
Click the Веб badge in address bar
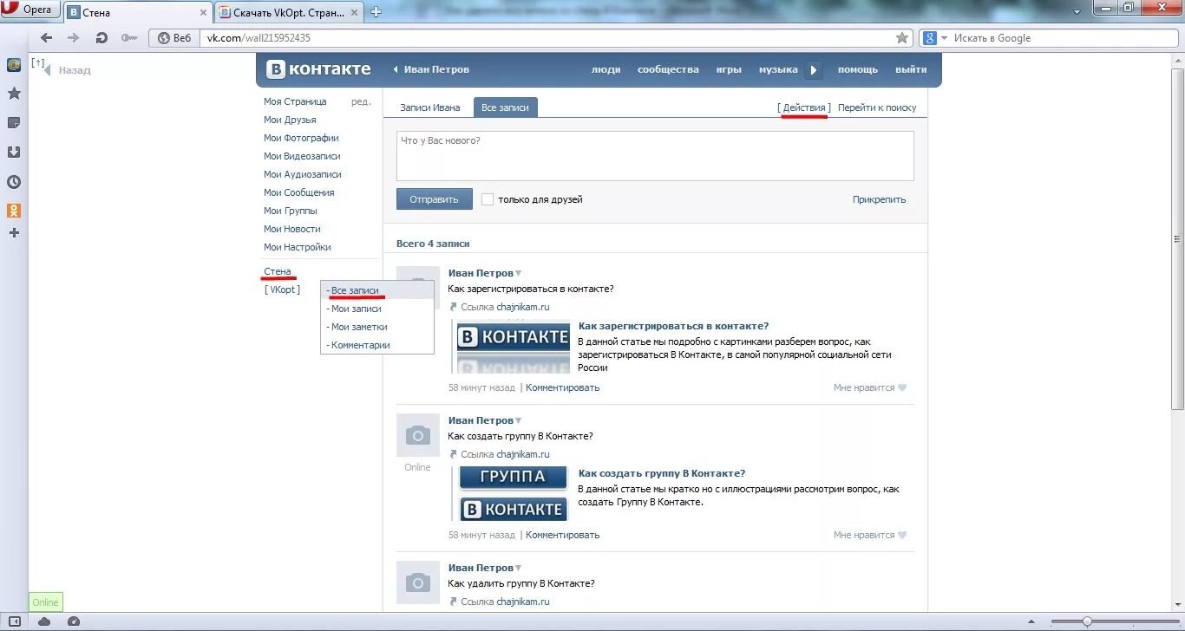pyautogui.click(x=174, y=38)
